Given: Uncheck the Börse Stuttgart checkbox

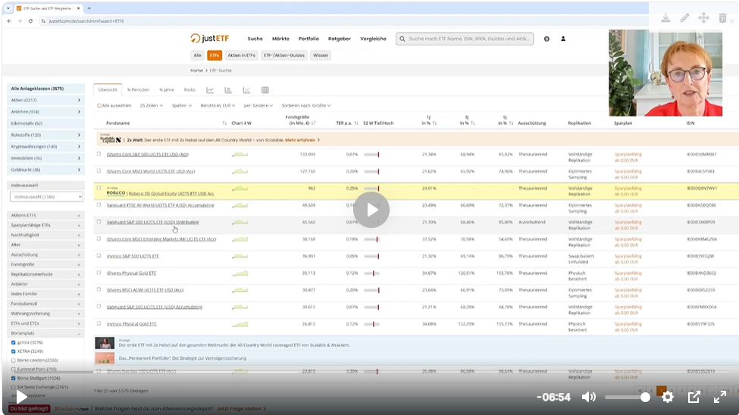Looking at the screenshot, I should point(13,378).
